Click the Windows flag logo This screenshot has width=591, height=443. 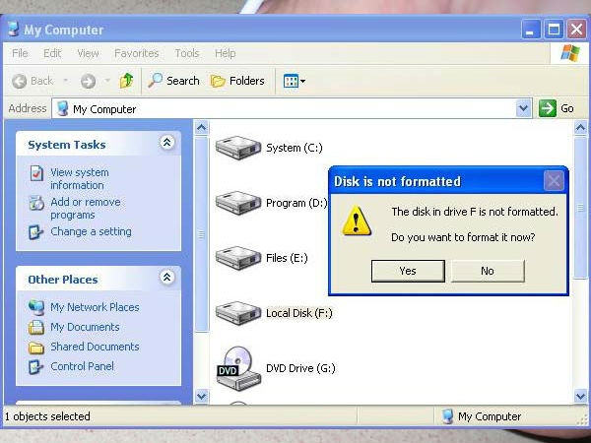coord(570,53)
